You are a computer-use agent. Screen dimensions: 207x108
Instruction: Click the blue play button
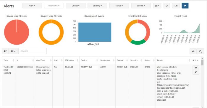coord(185,6)
